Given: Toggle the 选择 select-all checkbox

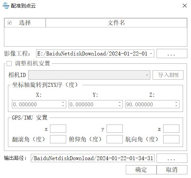Looking at the screenshot, I should (x=10, y=23).
